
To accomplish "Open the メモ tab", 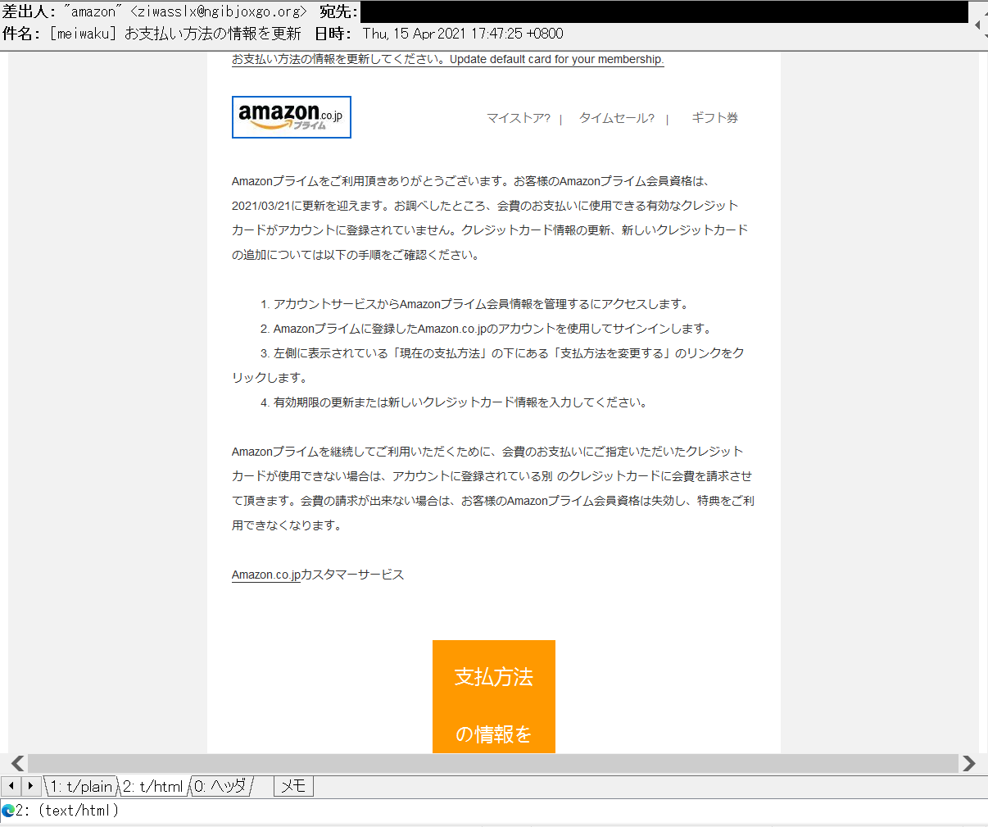I will click(x=293, y=786).
